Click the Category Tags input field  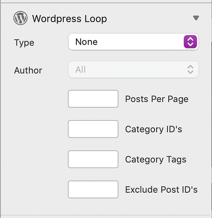click(93, 159)
